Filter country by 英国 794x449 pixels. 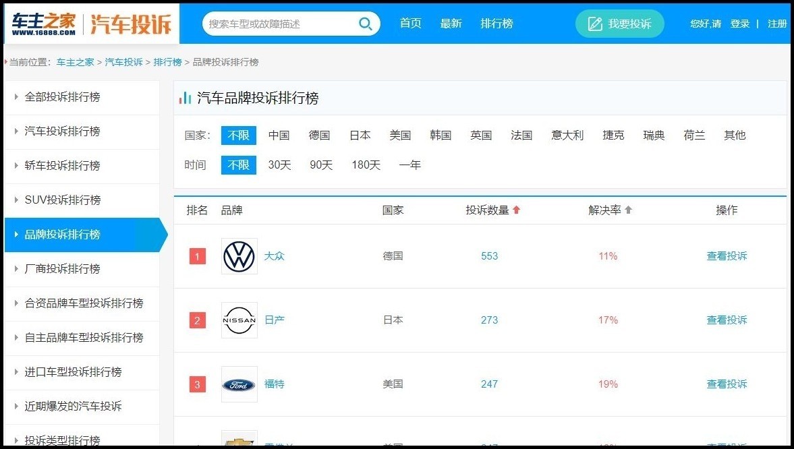481,136
